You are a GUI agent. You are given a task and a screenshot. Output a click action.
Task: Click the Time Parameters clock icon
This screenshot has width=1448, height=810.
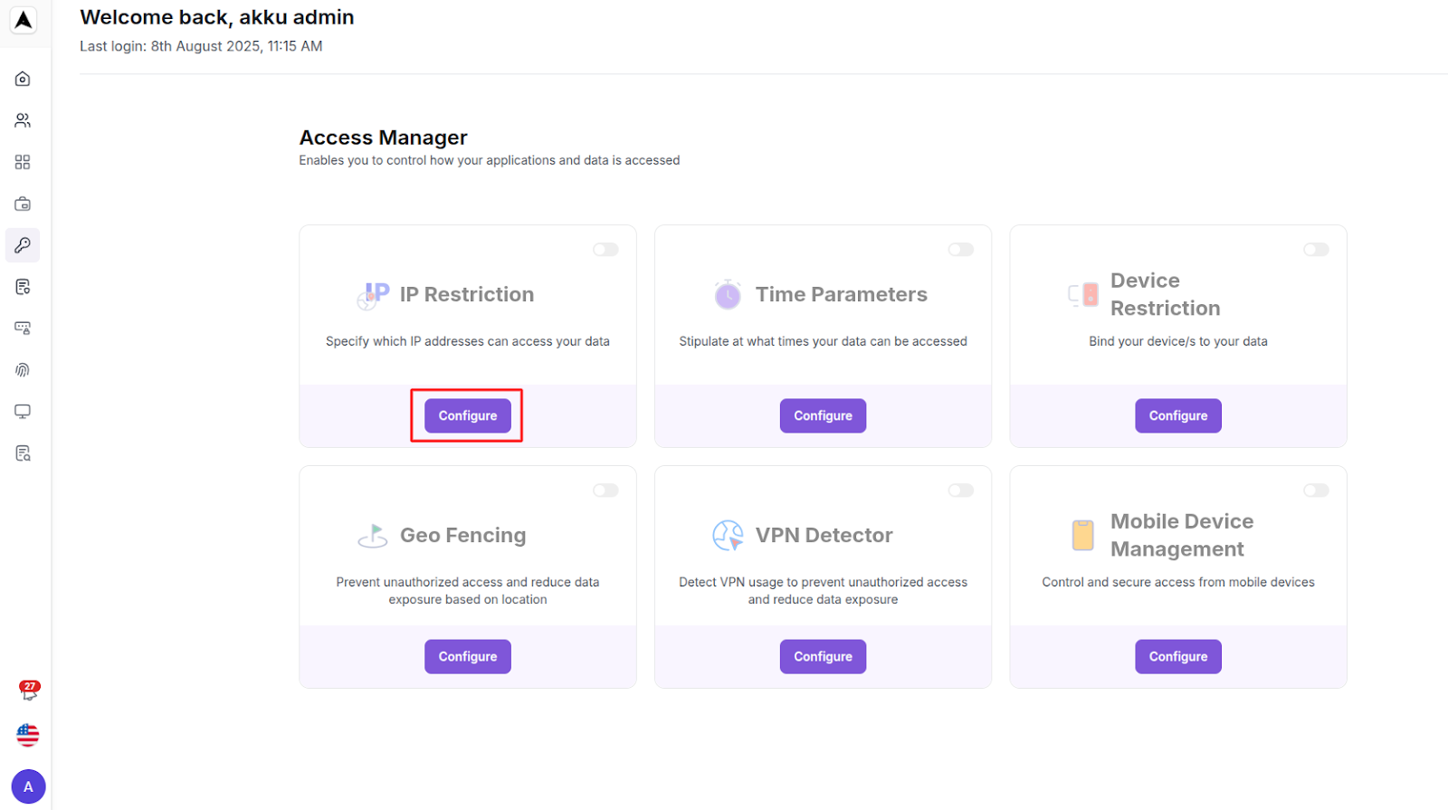pyautogui.click(x=728, y=294)
